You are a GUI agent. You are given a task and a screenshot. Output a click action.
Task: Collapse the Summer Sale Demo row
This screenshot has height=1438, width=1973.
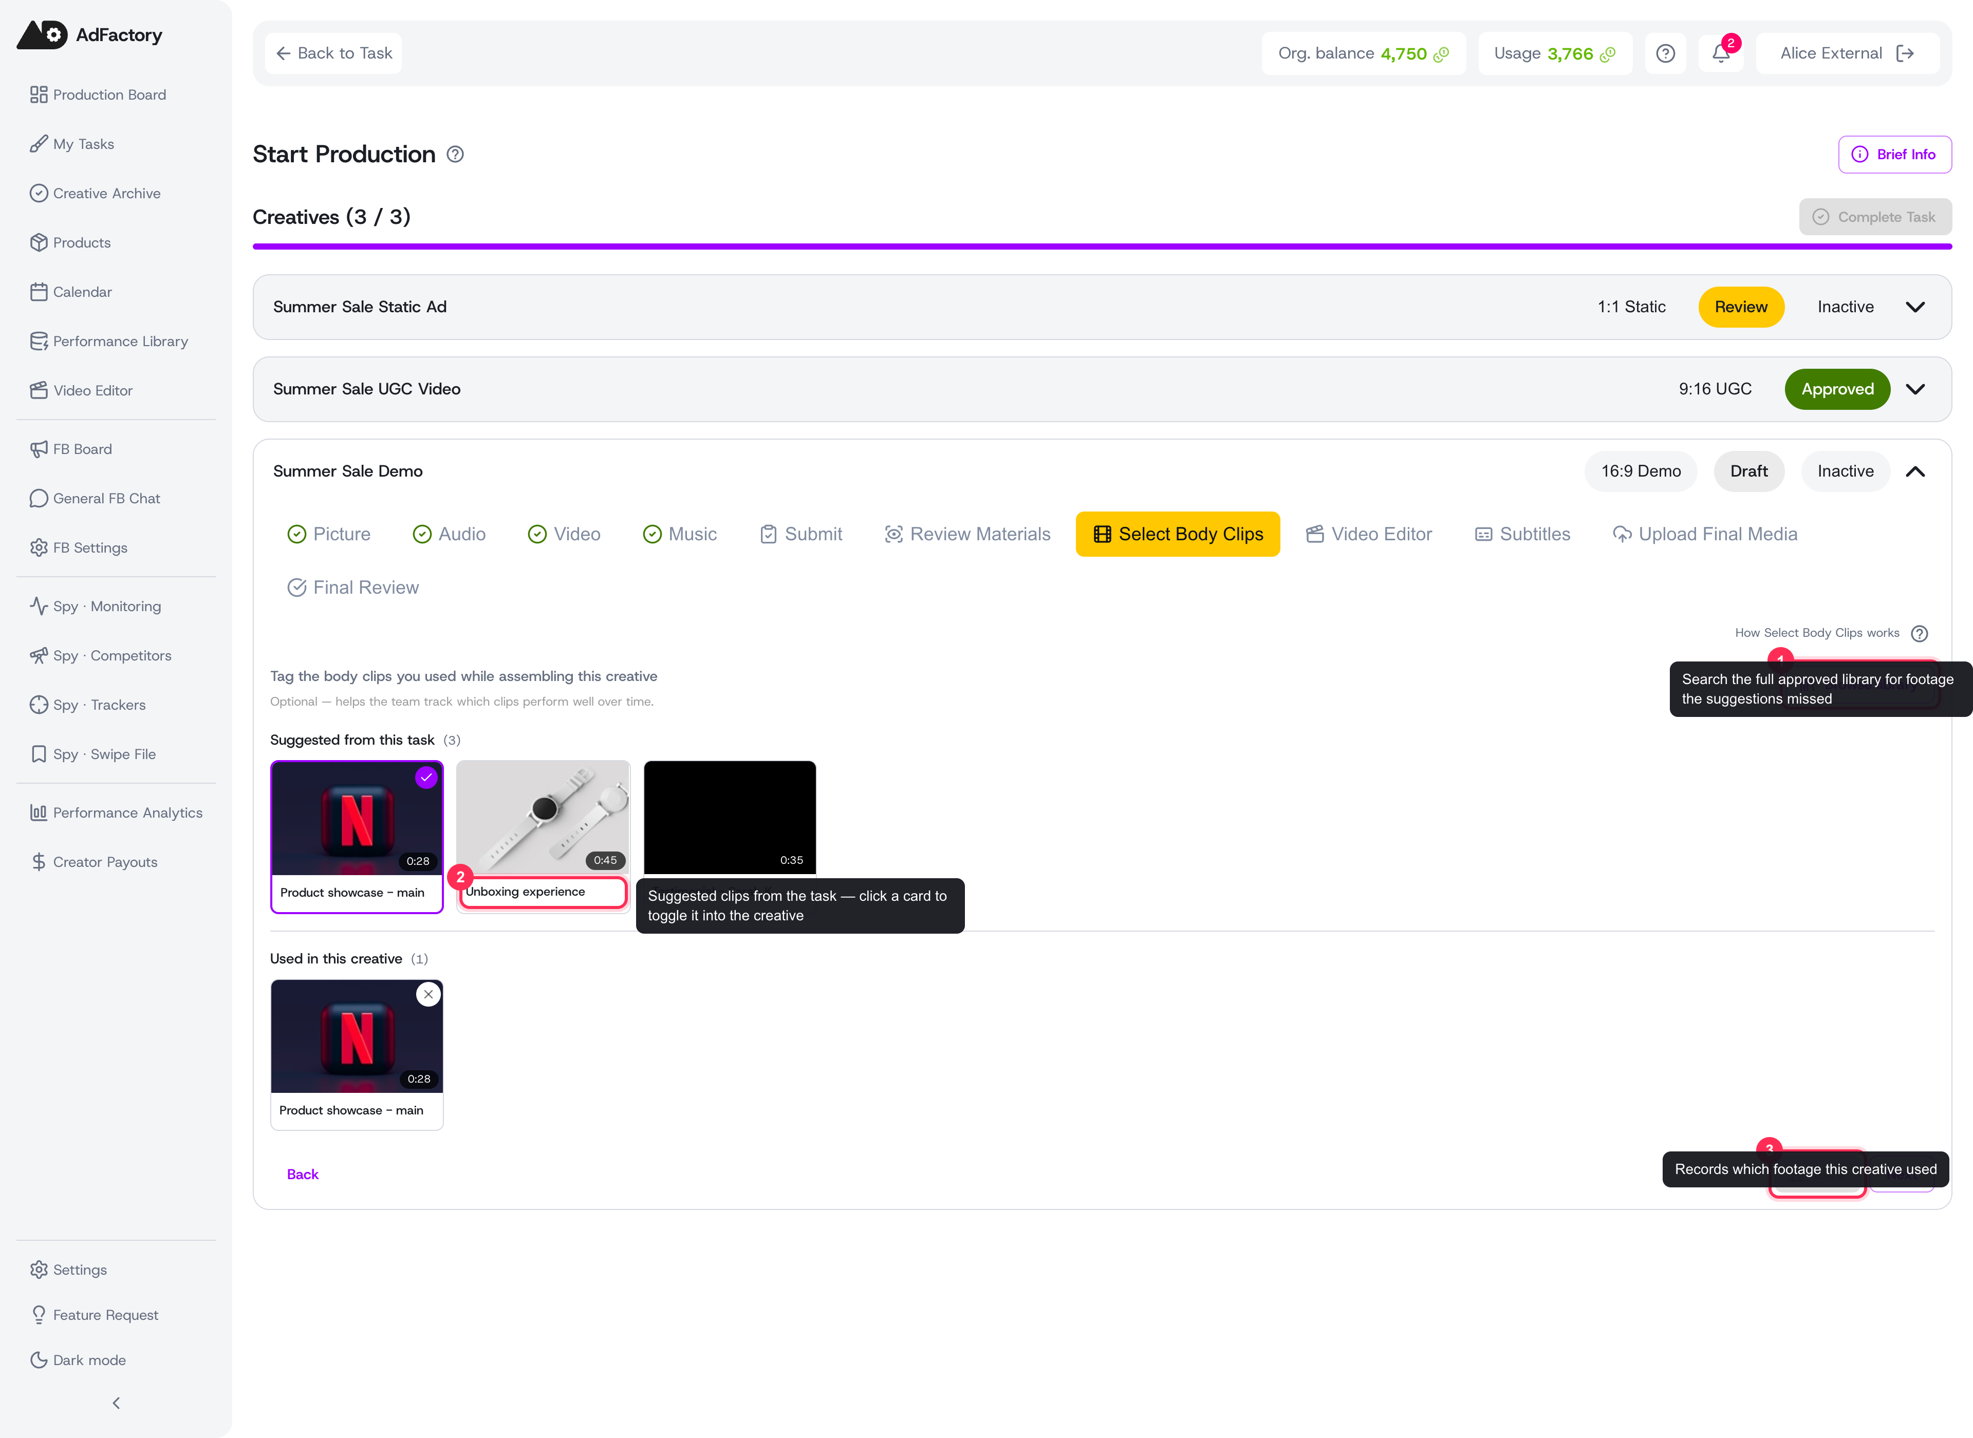[x=1915, y=471]
